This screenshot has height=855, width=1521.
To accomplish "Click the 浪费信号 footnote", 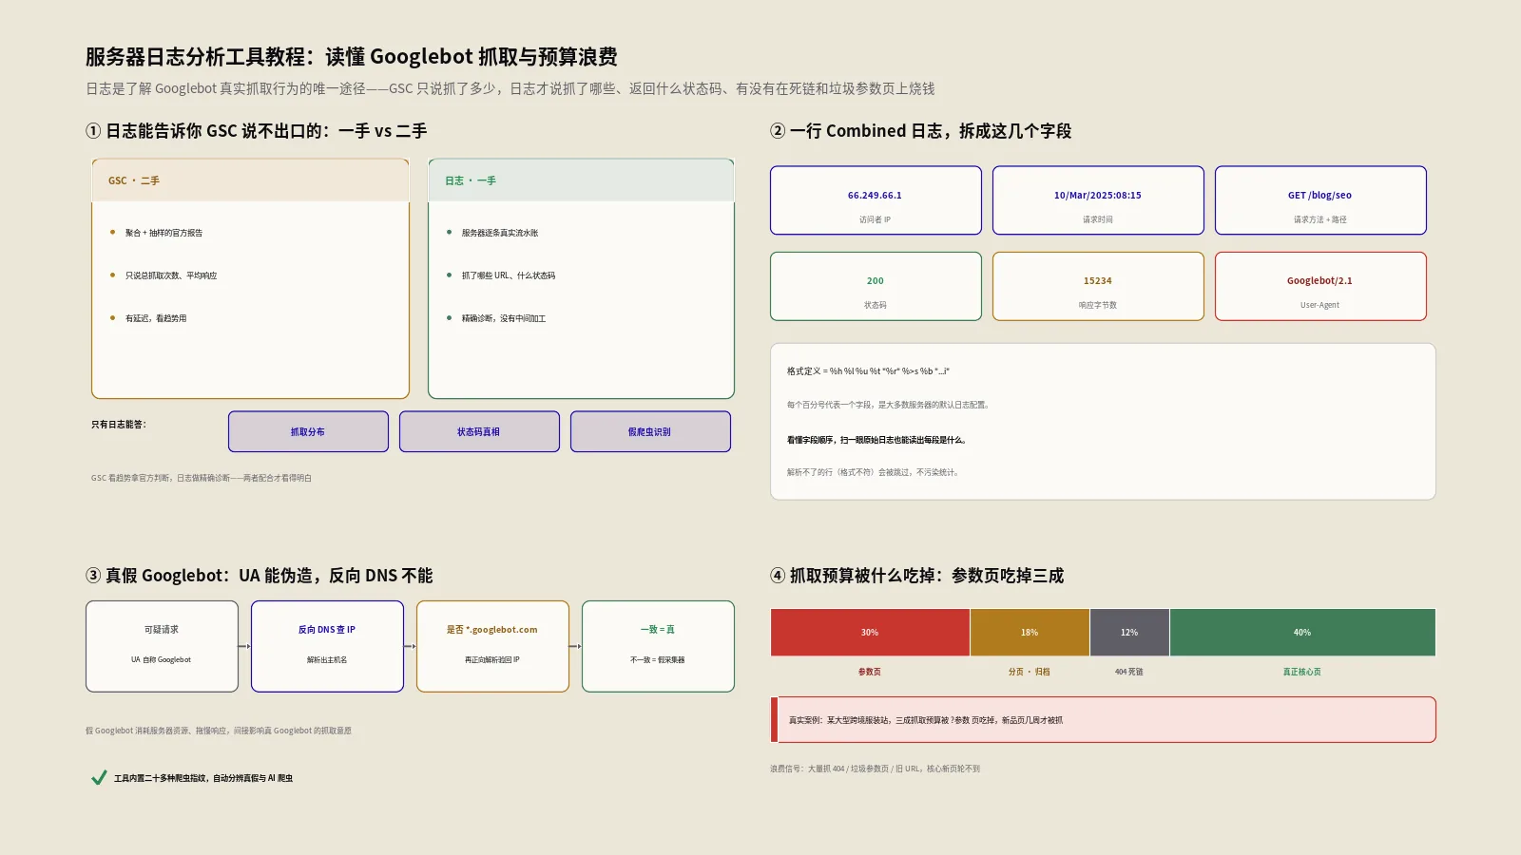I will click(x=875, y=769).
